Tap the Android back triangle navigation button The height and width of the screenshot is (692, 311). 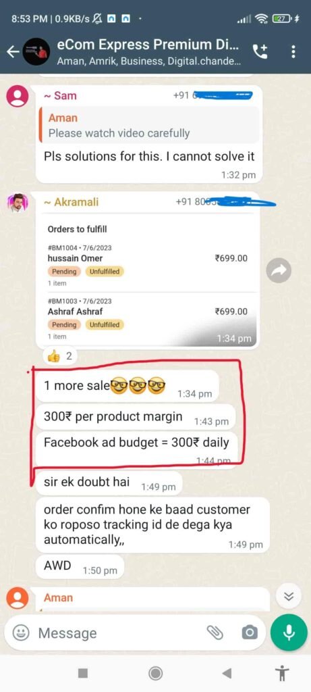pos(227,673)
